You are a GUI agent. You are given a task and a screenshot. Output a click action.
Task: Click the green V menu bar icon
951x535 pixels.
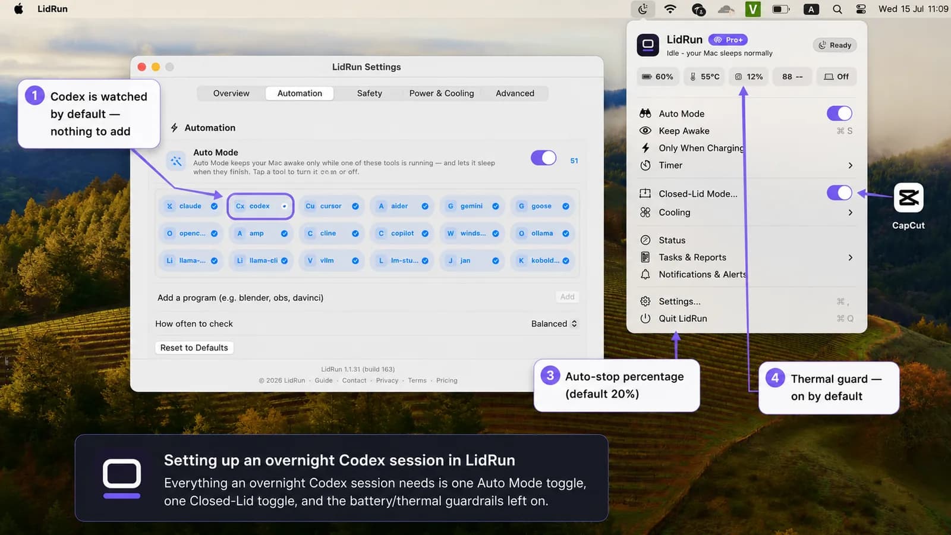(x=752, y=9)
